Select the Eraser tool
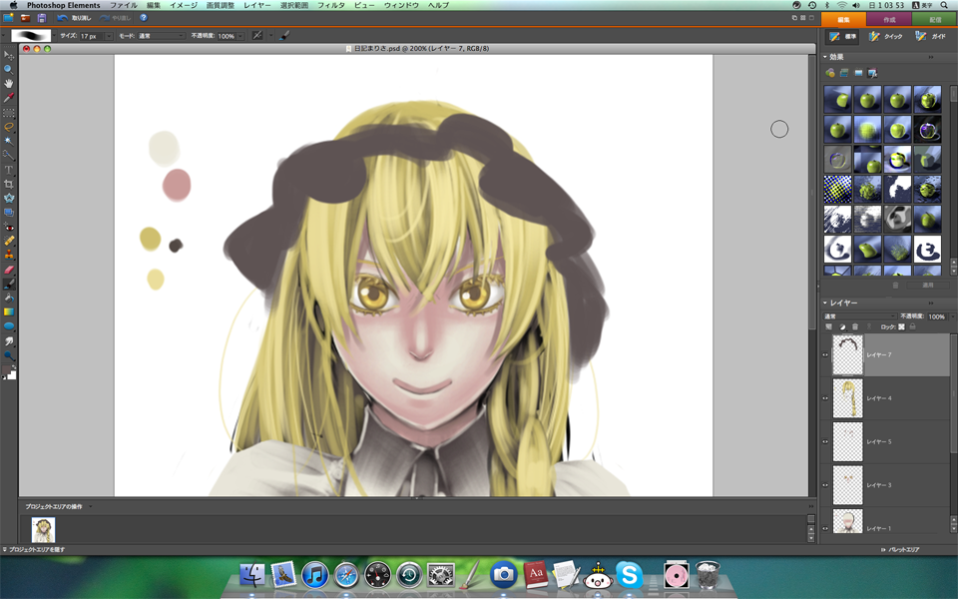The width and height of the screenshot is (958, 599). click(9, 270)
